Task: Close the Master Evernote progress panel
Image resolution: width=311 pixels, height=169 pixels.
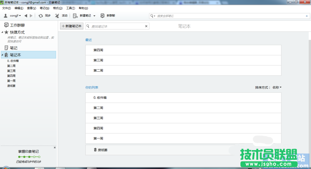Action: (55, 148)
